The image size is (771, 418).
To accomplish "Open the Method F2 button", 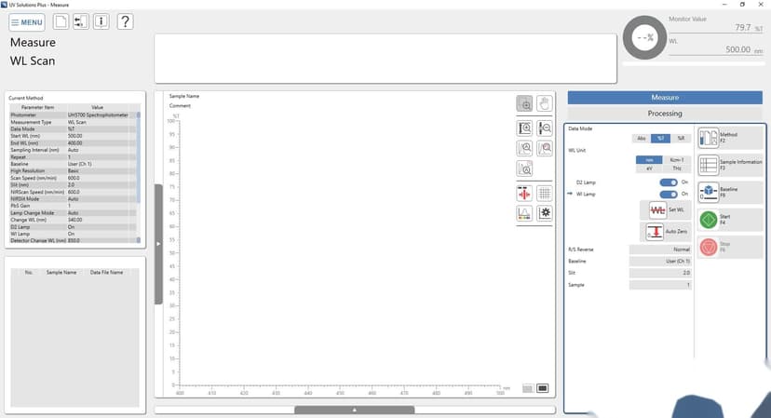I will click(731, 138).
